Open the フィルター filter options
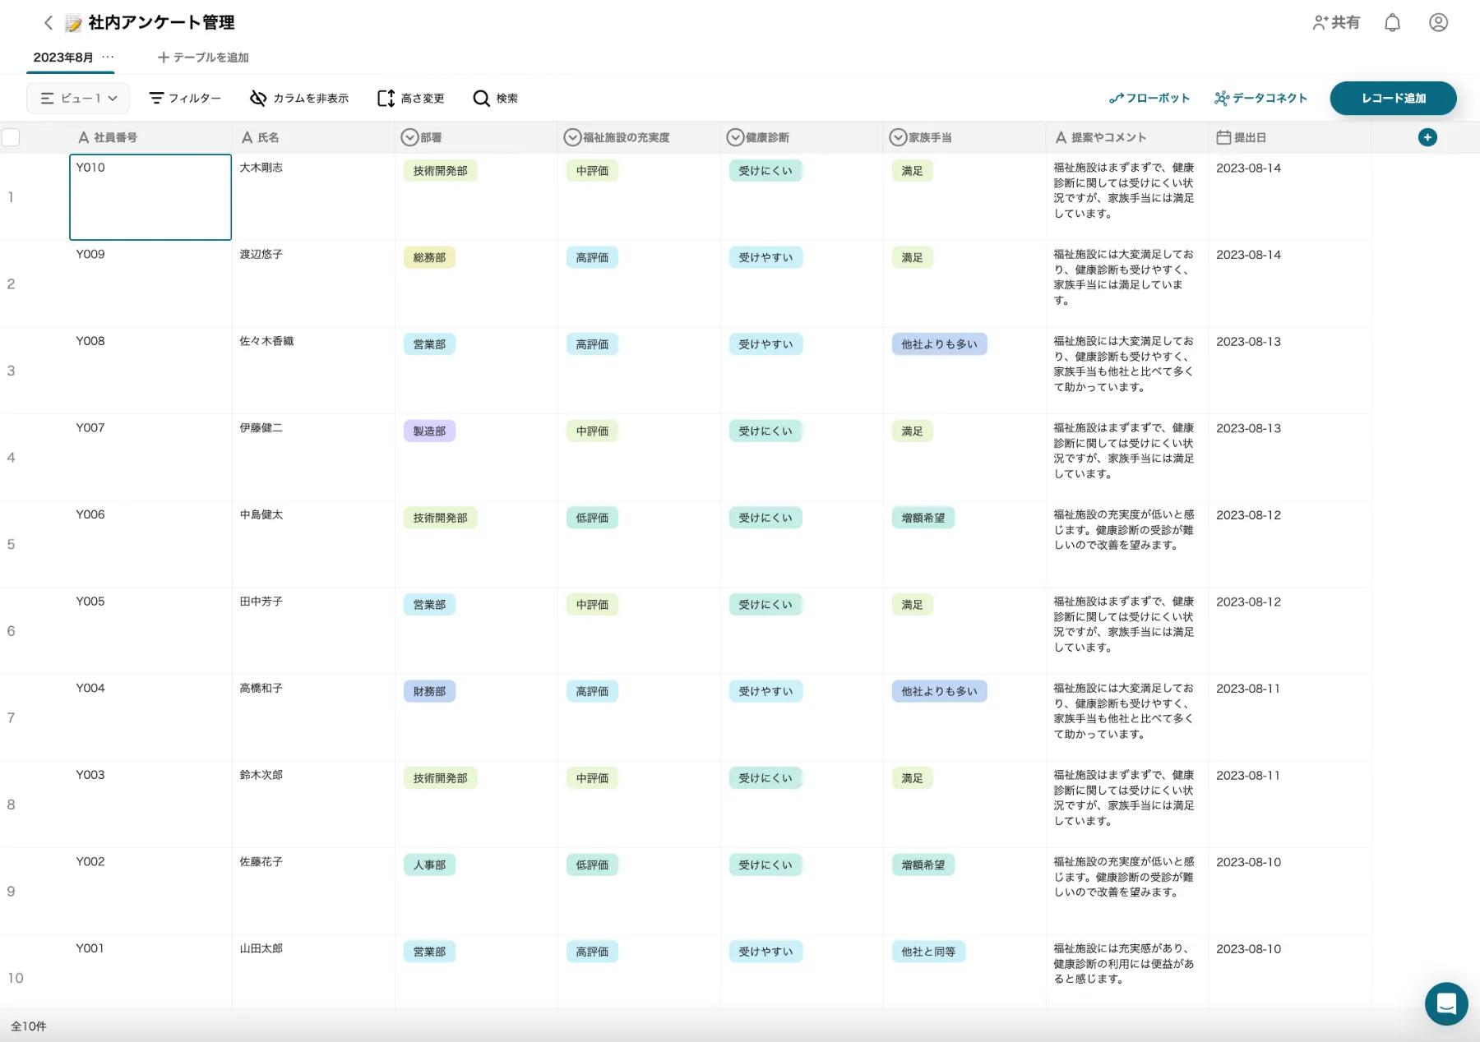The height and width of the screenshot is (1042, 1480). pyautogui.click(x=185, y=99)
